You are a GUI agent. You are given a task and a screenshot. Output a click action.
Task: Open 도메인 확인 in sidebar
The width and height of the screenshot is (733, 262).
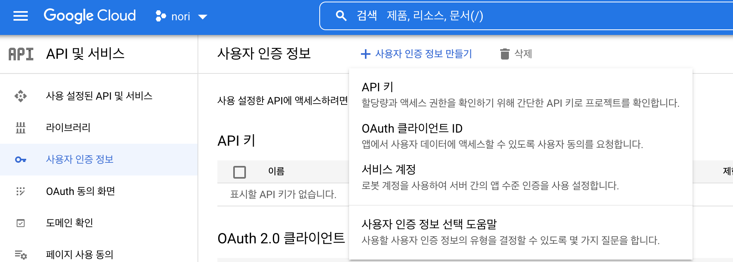tap(99, 223)
